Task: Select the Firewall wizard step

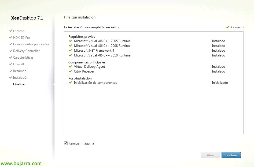Action: (x=19, y=64)
